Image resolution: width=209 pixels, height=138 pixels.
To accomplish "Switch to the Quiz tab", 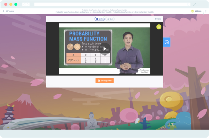I will [x=110, y=19].
